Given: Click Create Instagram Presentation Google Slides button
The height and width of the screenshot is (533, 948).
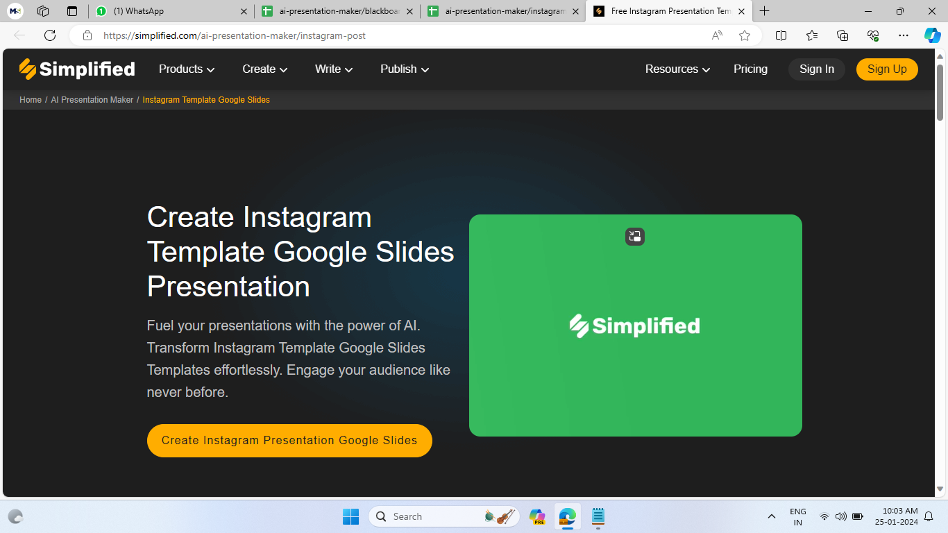Looking at the screenshot, I should (289, 440).
